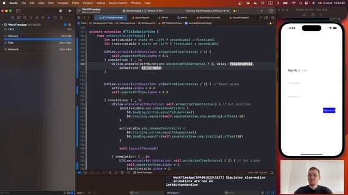
Task: Clear the console with trash icon
Action: (x=263, y=193)
